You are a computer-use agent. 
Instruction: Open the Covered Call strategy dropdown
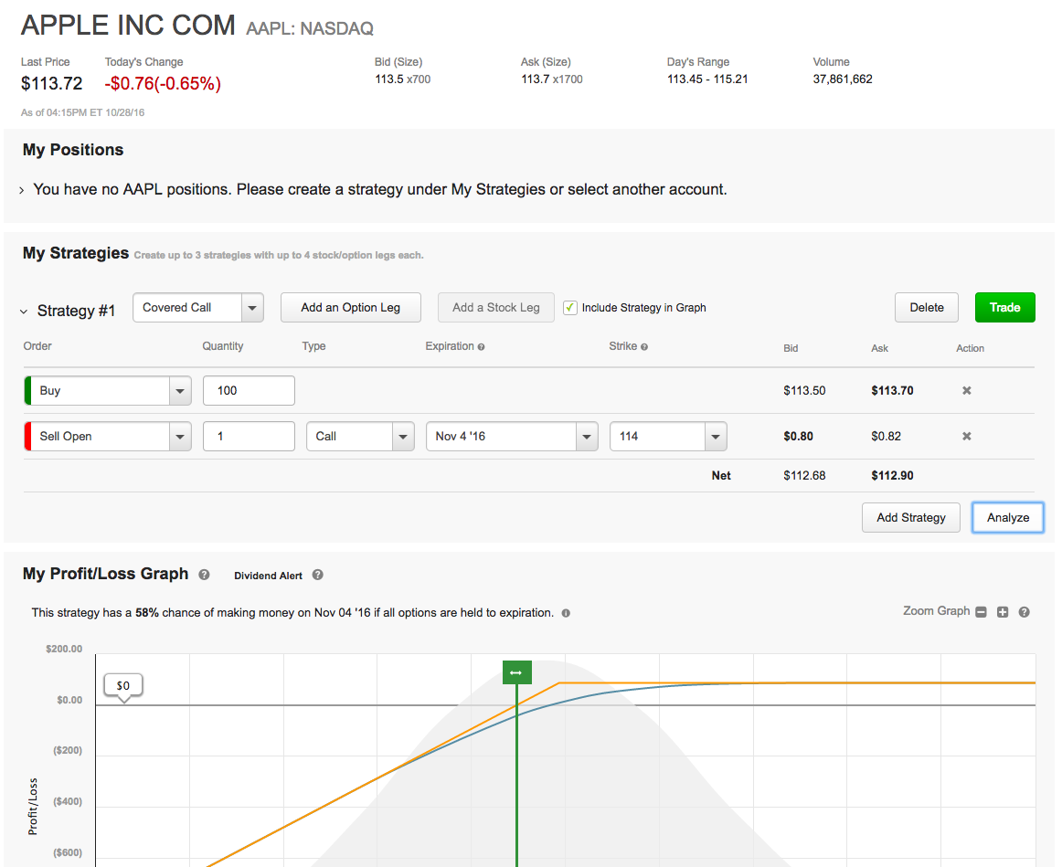coord(252,308)
